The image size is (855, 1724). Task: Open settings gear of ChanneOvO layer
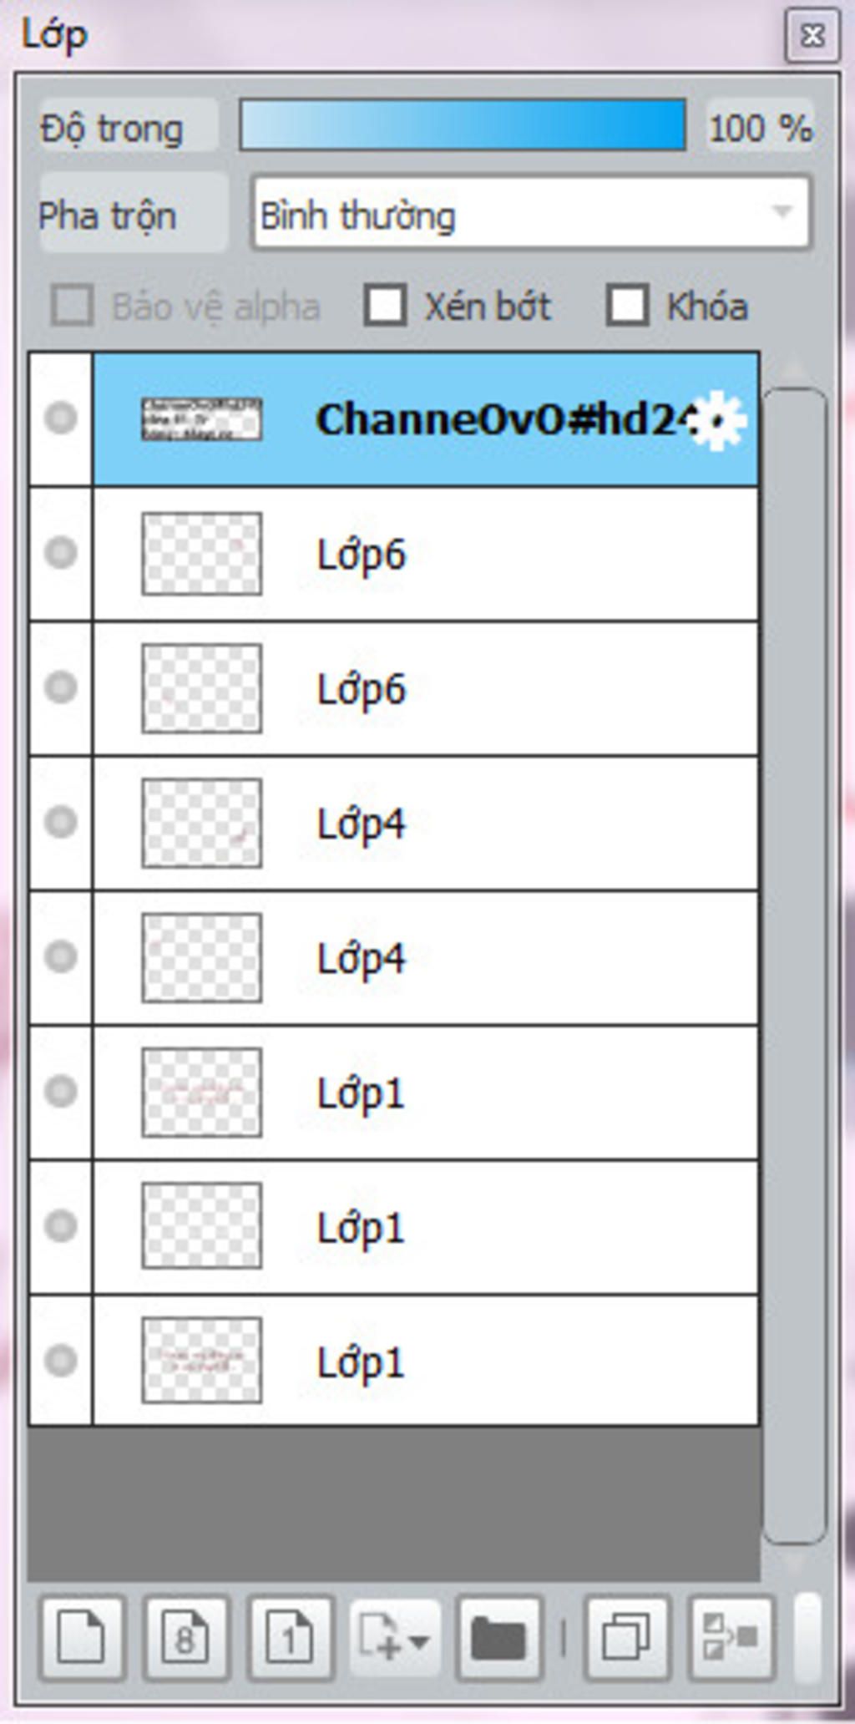tap(718, 420)
